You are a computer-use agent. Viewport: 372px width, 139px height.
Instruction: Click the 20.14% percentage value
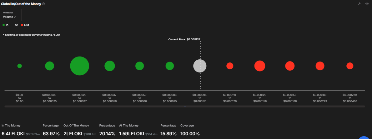pyautogui.click(x=107, y=134)
